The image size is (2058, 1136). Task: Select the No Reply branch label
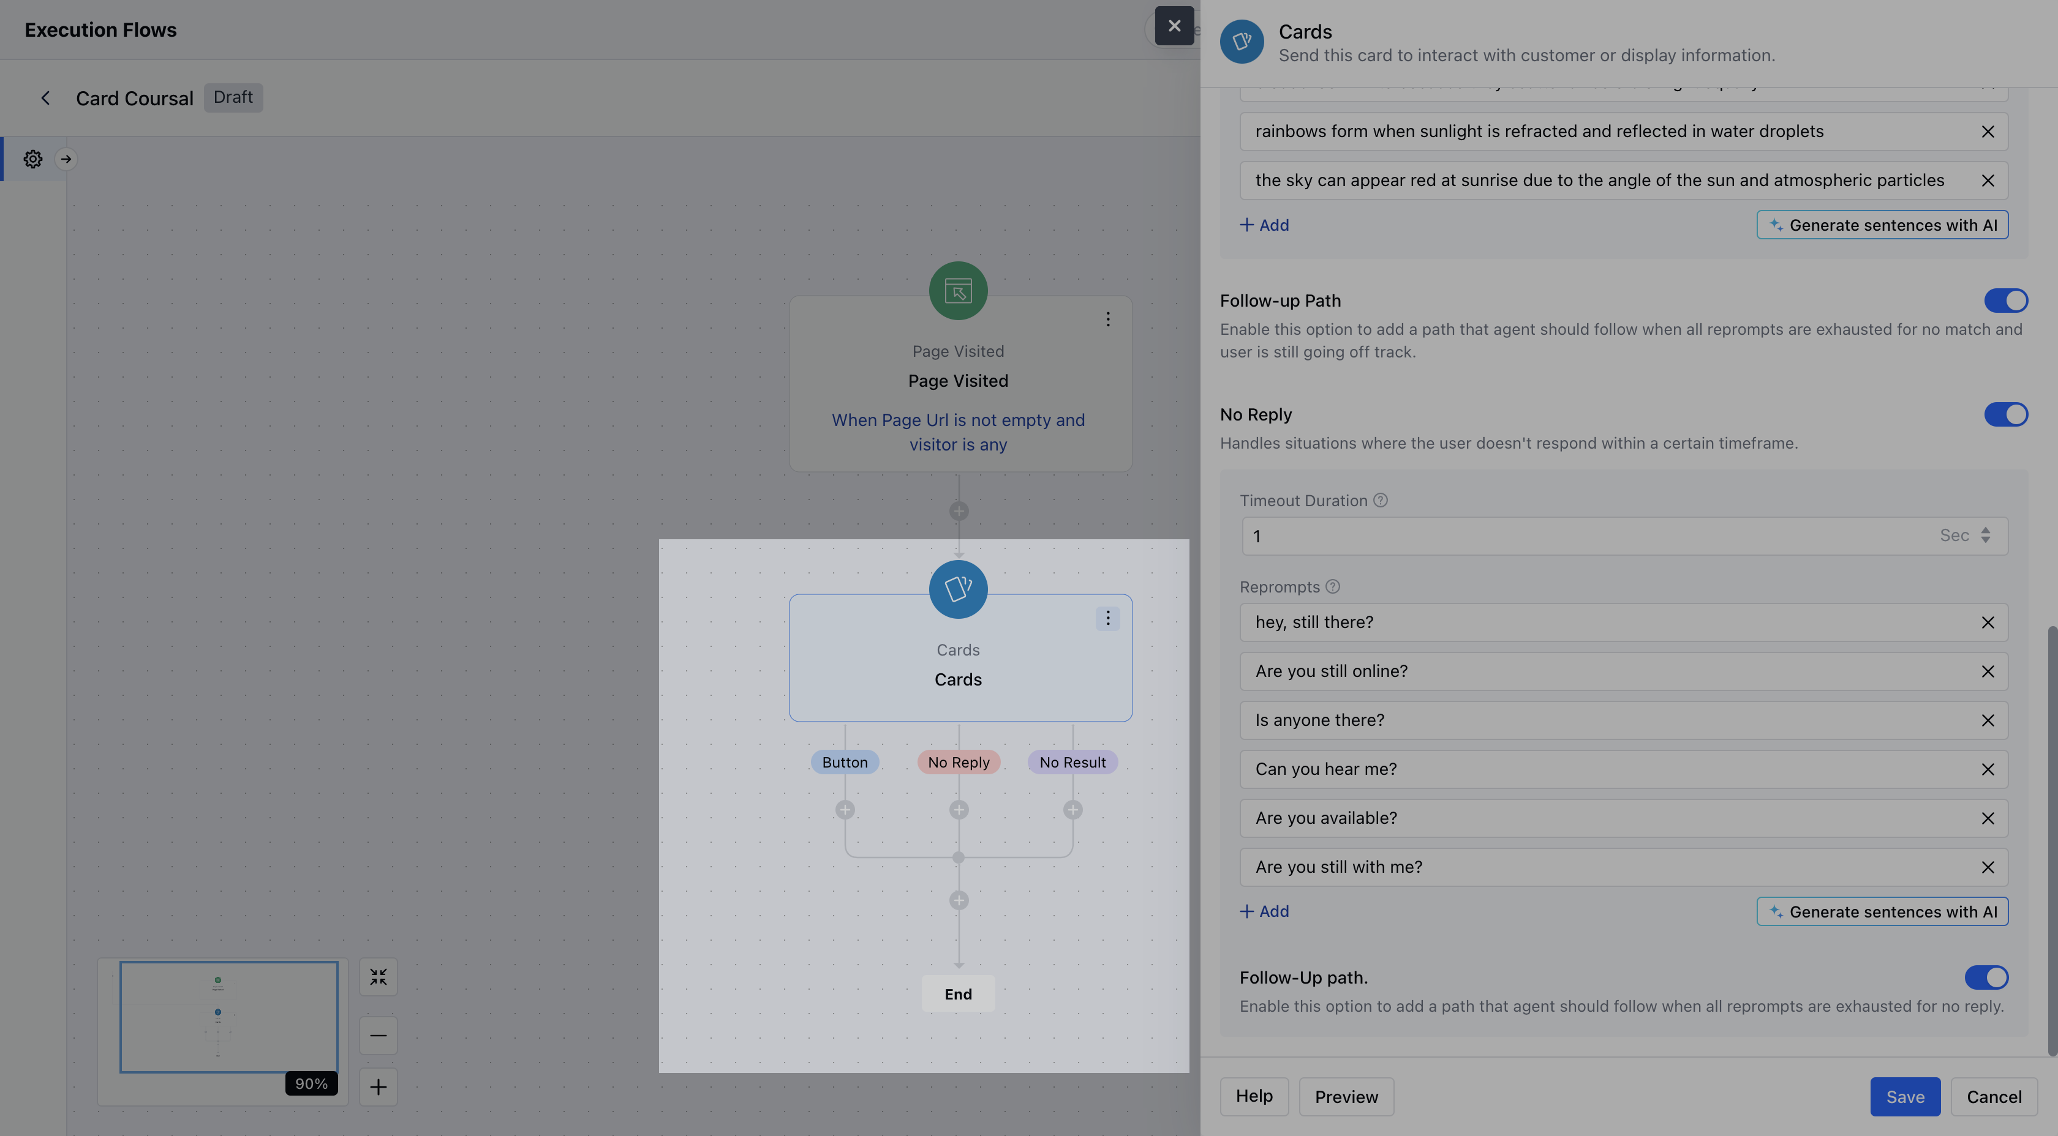(958, 763)
